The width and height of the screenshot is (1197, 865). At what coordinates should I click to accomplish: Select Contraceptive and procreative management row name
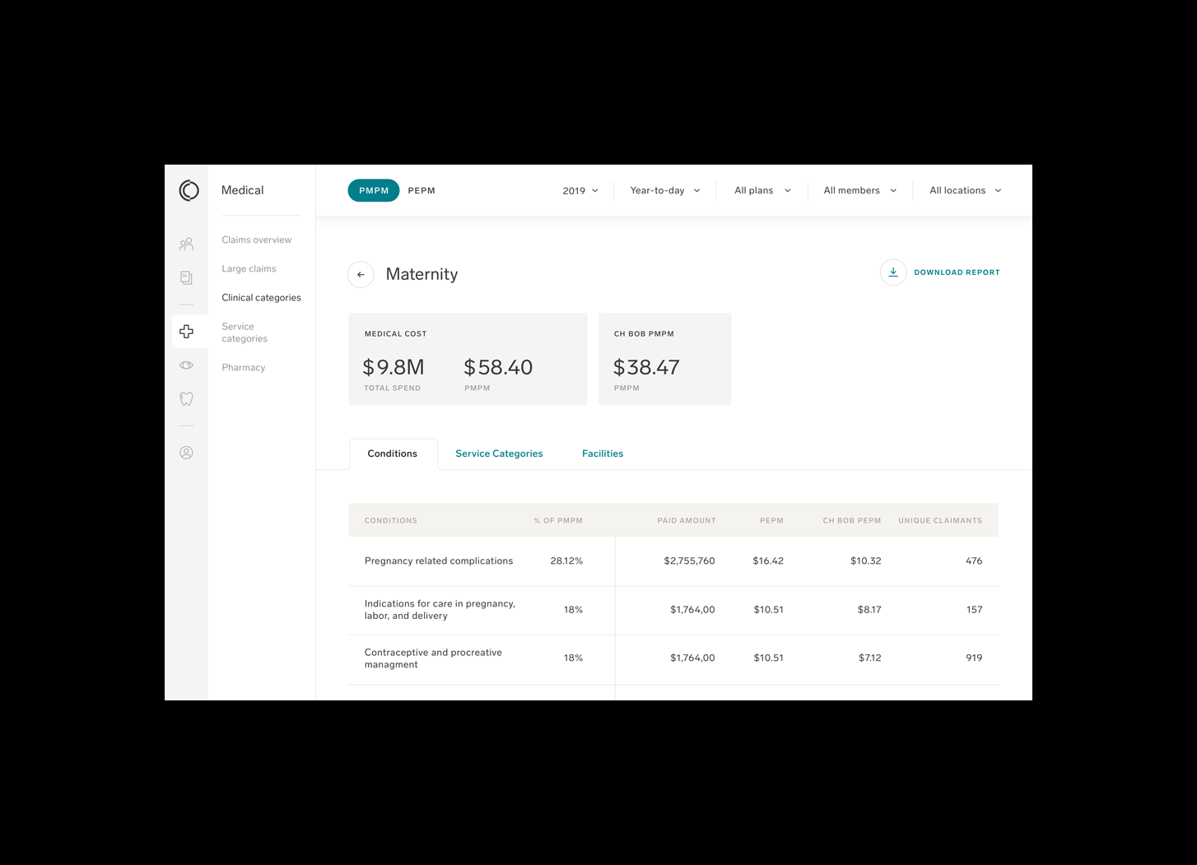(433, 658)
